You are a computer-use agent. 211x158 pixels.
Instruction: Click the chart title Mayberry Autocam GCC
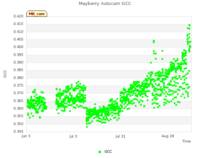point(105,4)
